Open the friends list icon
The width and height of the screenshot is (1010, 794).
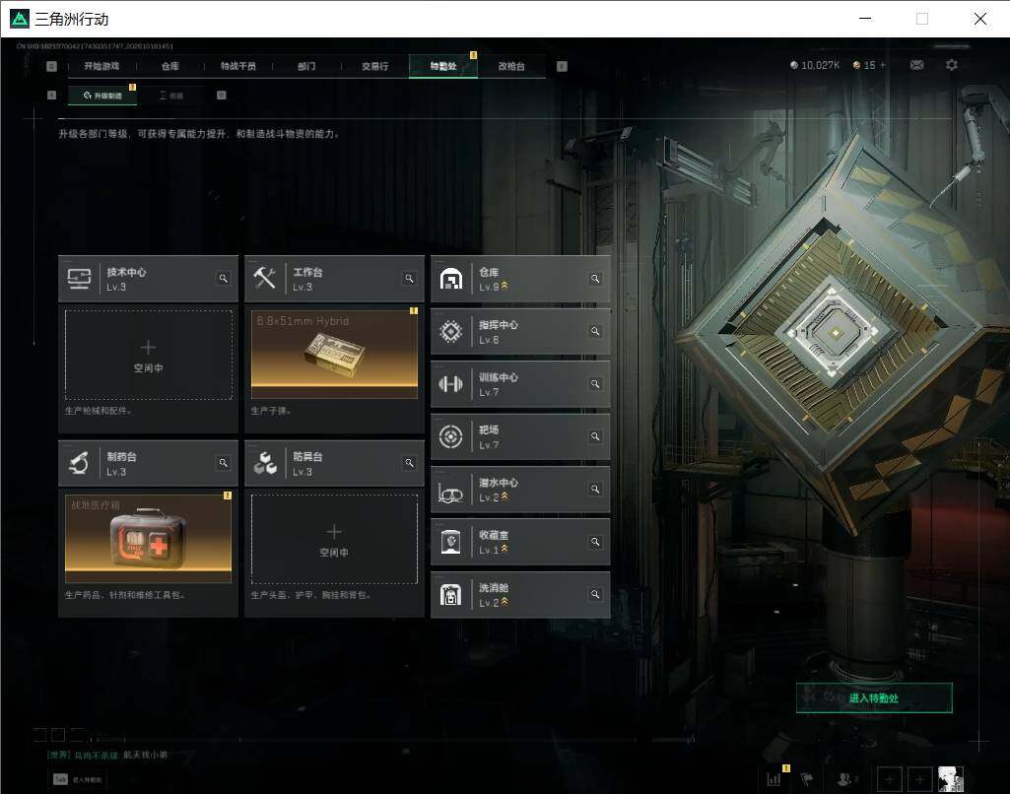pyautogui.click(x=845, y=779)
